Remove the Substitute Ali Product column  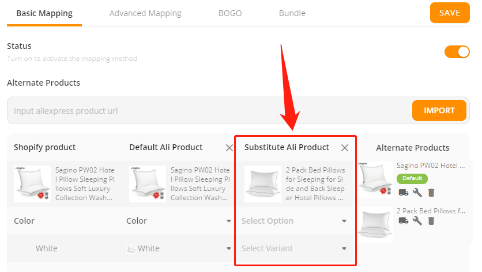pyautogui.click(x=345, y=148)
